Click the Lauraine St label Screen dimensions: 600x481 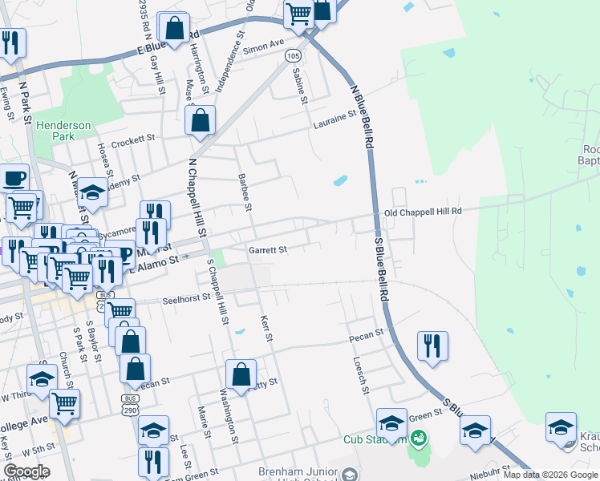click(334, 119)
